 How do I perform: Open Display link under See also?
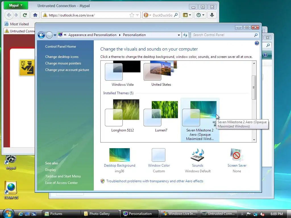click(51, 170)
